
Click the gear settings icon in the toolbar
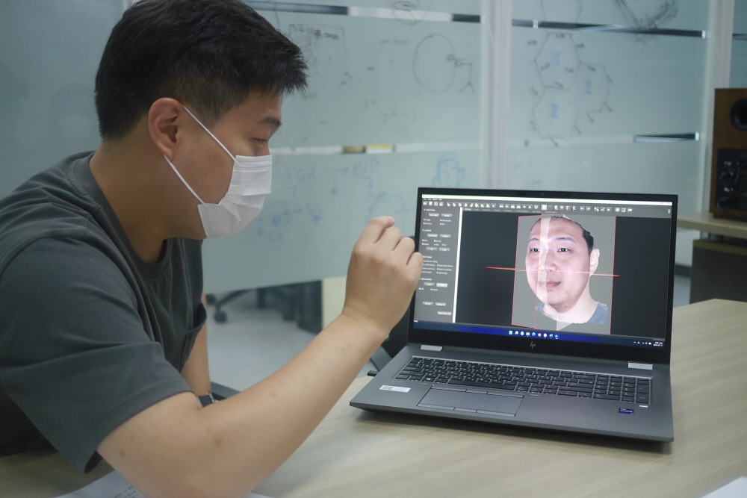click(x=536, y=205)
